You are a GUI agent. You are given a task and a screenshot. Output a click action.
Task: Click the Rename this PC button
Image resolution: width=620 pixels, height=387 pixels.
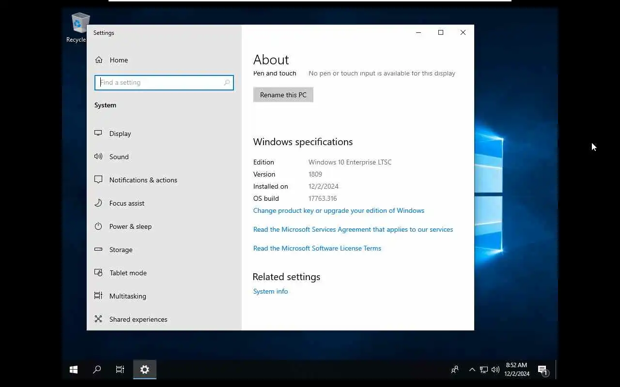pos(283,95)
